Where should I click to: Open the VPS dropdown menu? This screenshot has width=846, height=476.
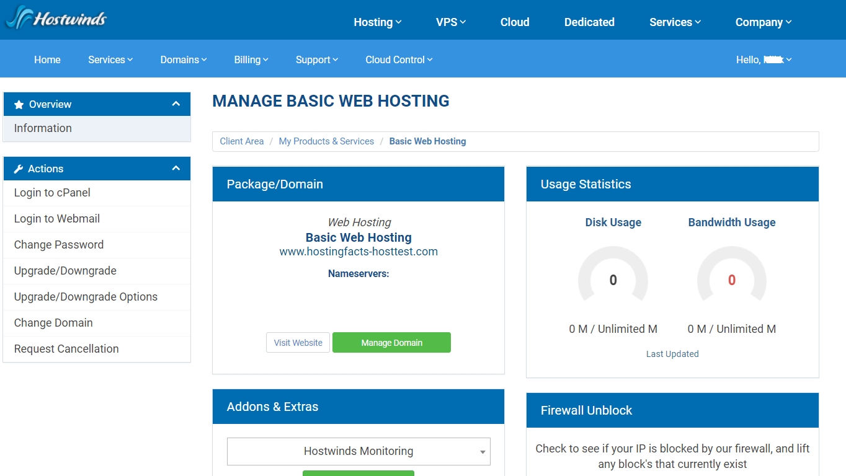[x=451, y=22]
